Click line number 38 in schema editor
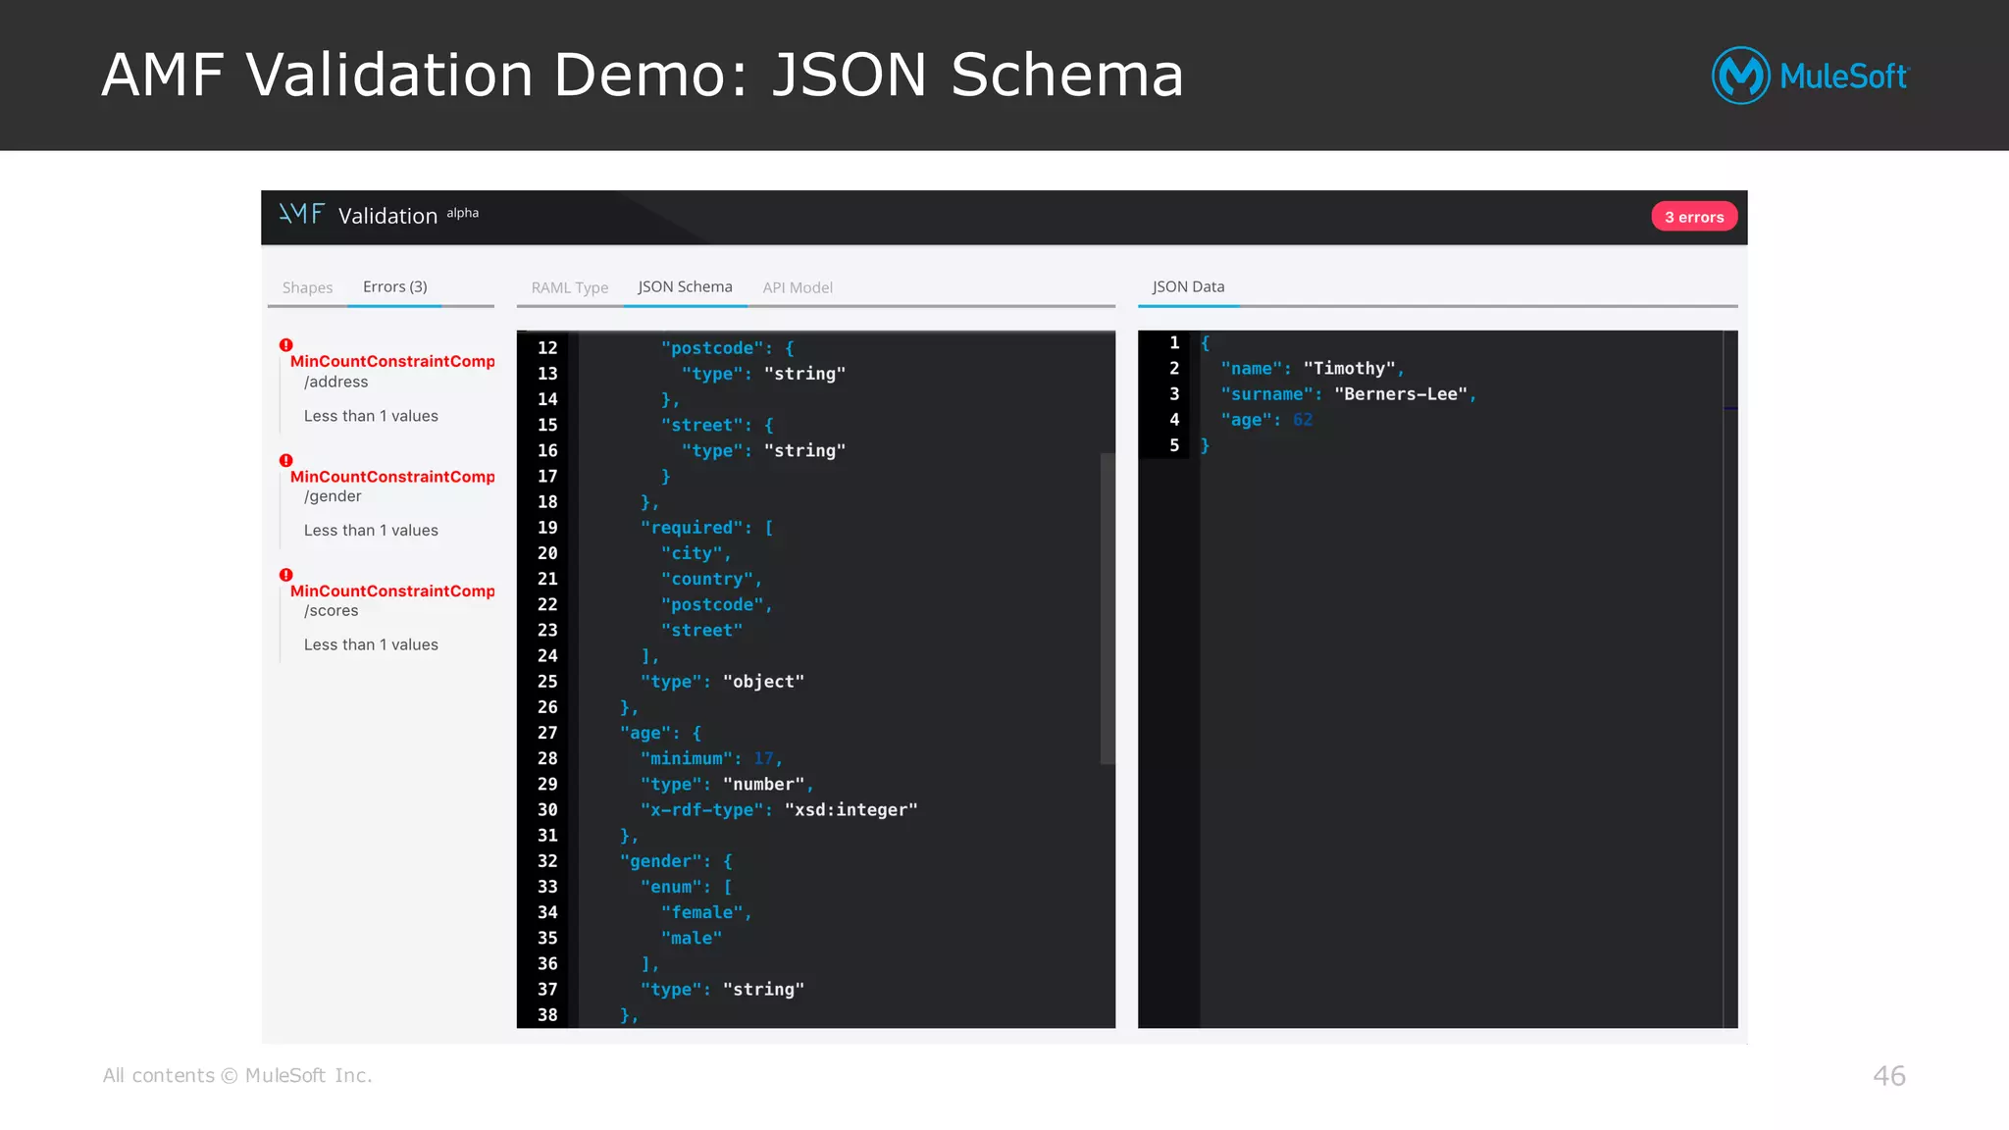The image size is (2009, 1130). pos(547,1015)
